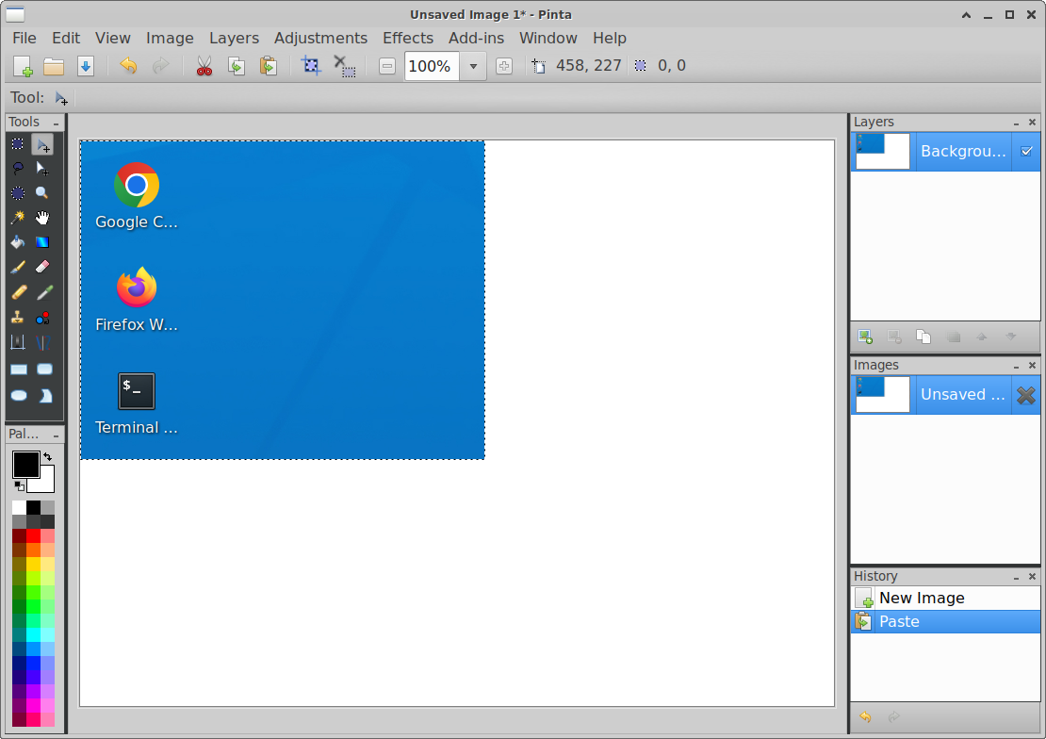Select the Ellipse shape tool
Screen dimensions: 1046x739
(x=18, y=395)
